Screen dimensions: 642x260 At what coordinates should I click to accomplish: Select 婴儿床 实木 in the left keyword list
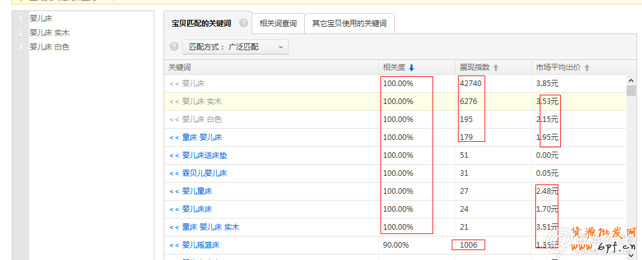coord(50,33)
